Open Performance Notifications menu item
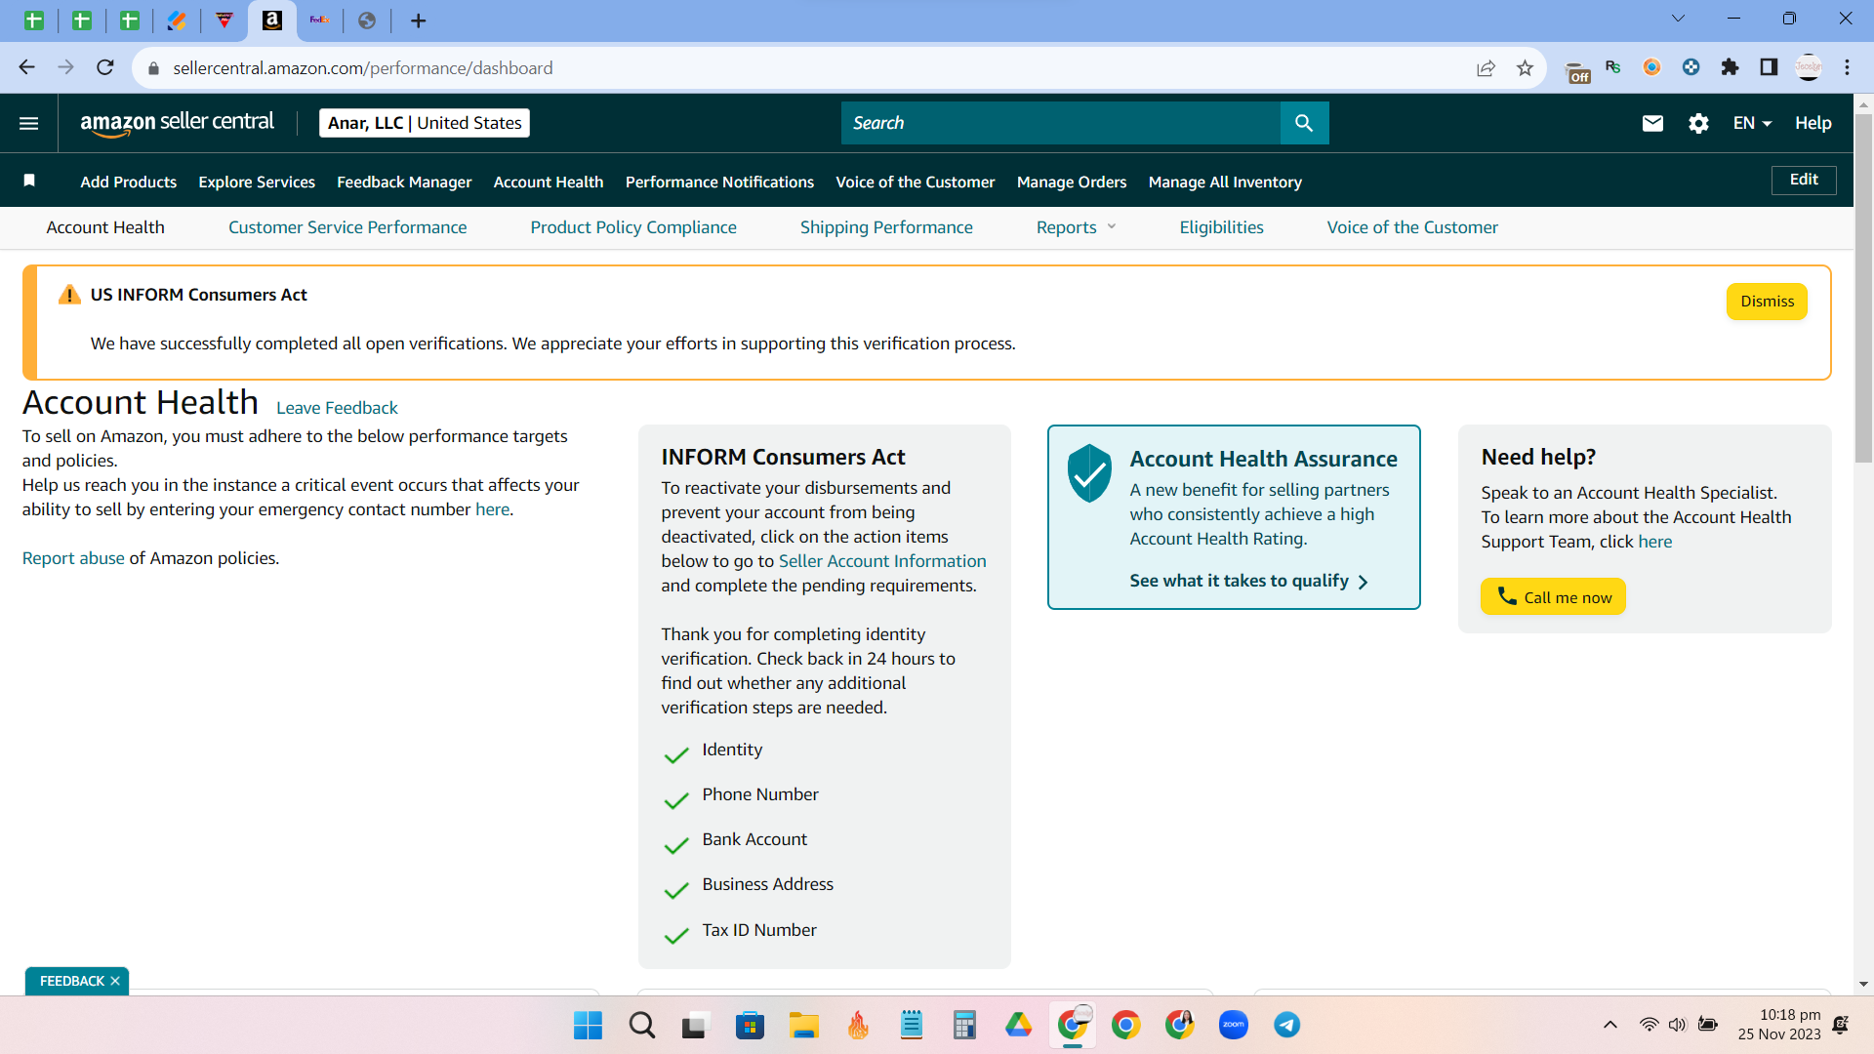Screen dimensions: 1874x1054 tap(719, 182)
